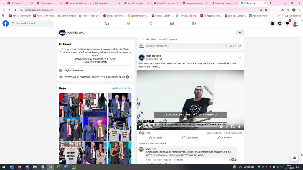
Task: Open the page options three-dot button
Action: [240, 33]
